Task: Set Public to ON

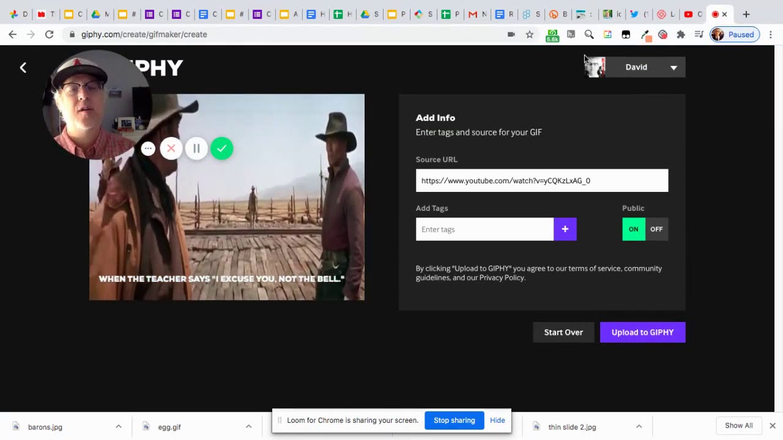Action: [x=634, y=229]
